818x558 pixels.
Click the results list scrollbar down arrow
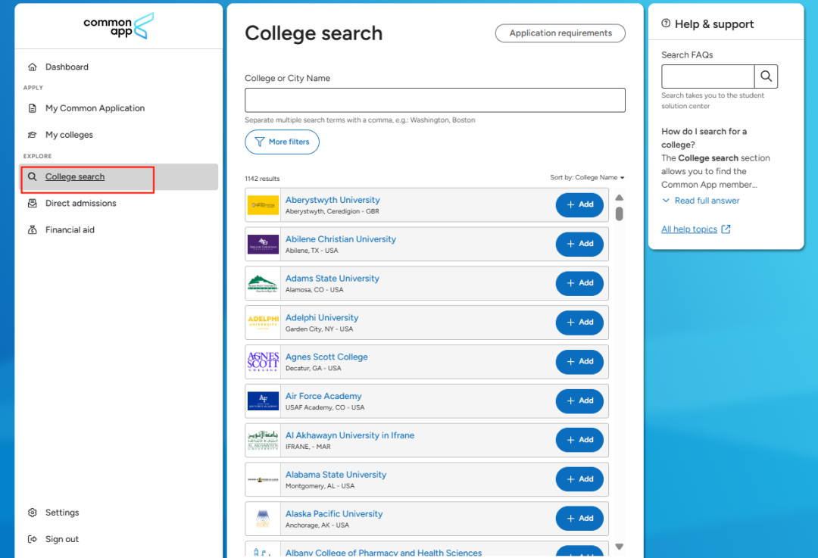(x=619, y=547)
